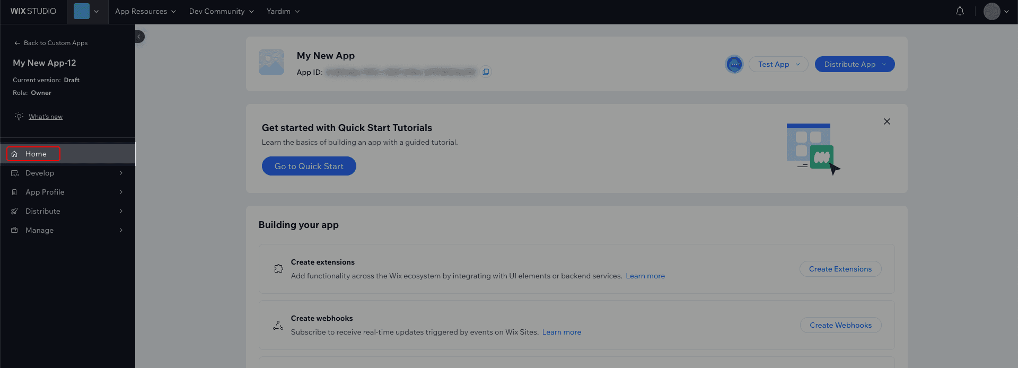This screenshot has height=368, width=1018.
Task: Click the Create webhooks node icon
Action: coord(278,325)
